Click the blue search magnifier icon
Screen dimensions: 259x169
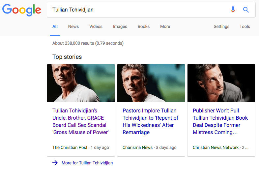pyautogui.click(x=246, y=10)
